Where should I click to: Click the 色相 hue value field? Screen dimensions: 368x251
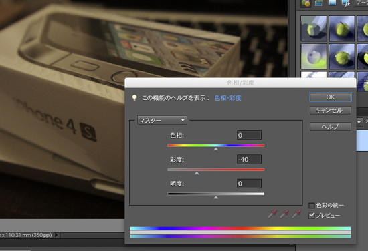249,135
